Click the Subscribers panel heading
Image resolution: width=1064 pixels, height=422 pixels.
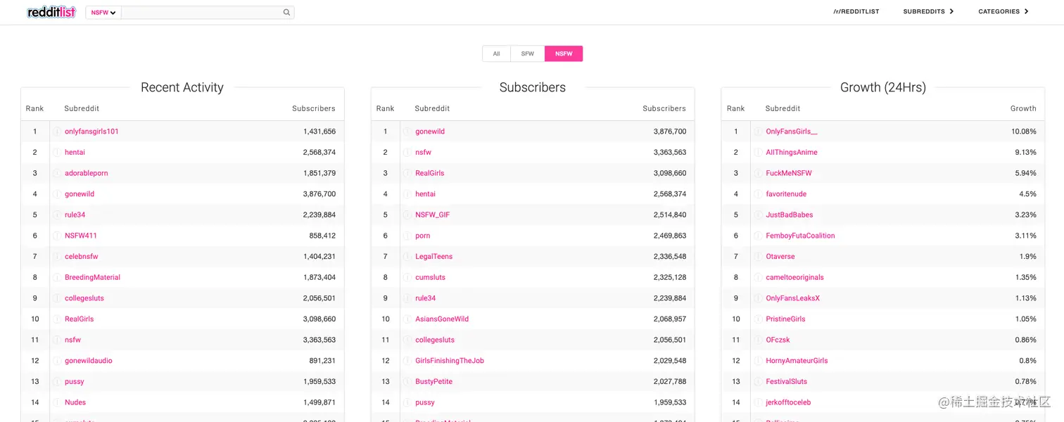533,87
